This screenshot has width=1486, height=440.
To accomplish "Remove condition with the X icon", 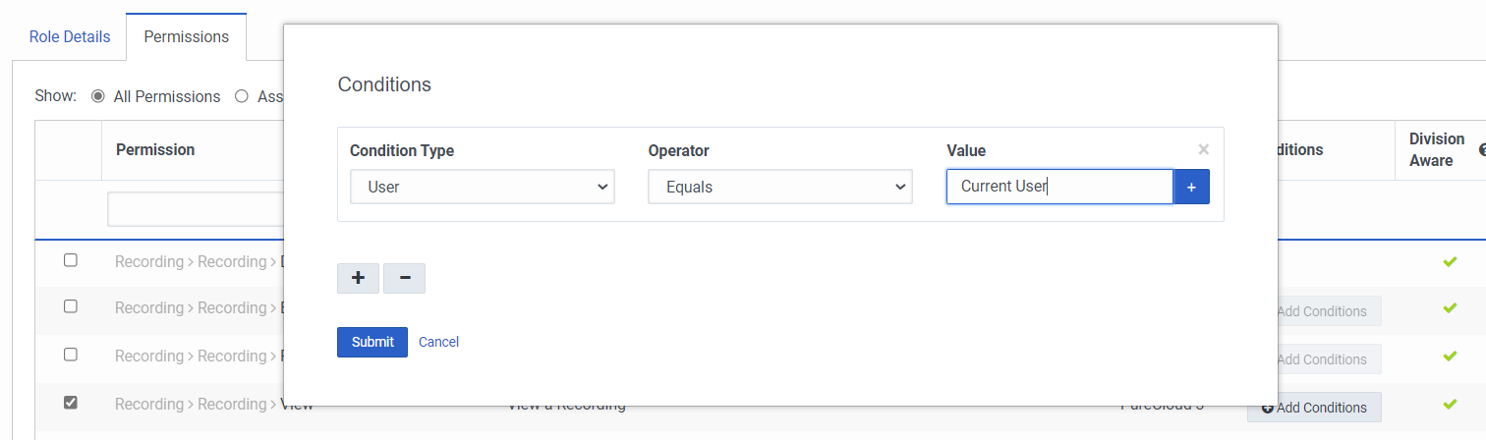I will (1203, 150).
